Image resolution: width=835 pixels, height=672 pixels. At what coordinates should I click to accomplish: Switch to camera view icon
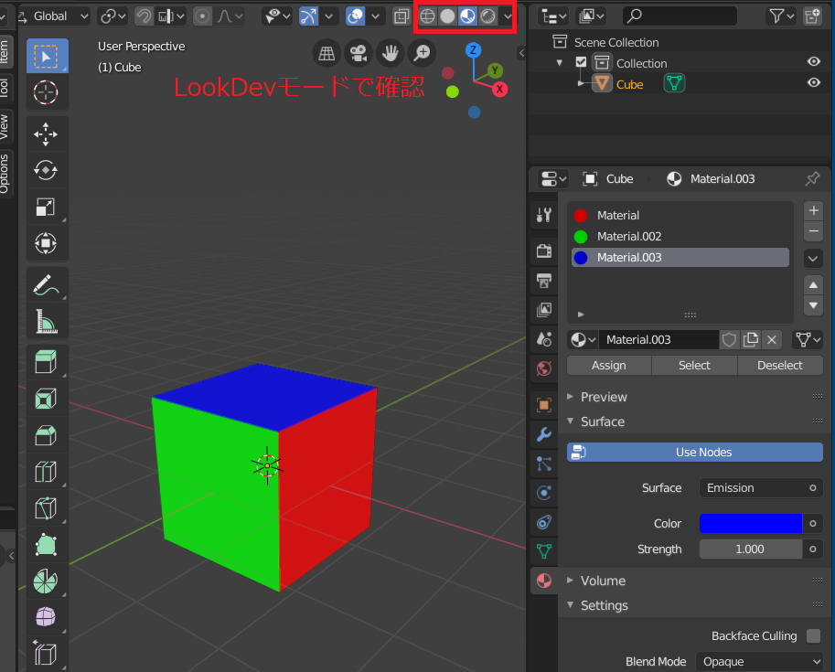(x=359, y=53)
